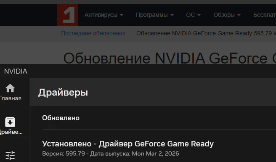Open the Бесплат… menu item in website navbar
Screen dimensions: 276x162
[264, 15]
